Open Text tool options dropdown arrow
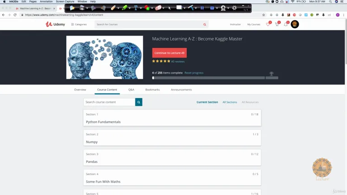Screen dimensions: 347x195 click(x=141, y=9)
